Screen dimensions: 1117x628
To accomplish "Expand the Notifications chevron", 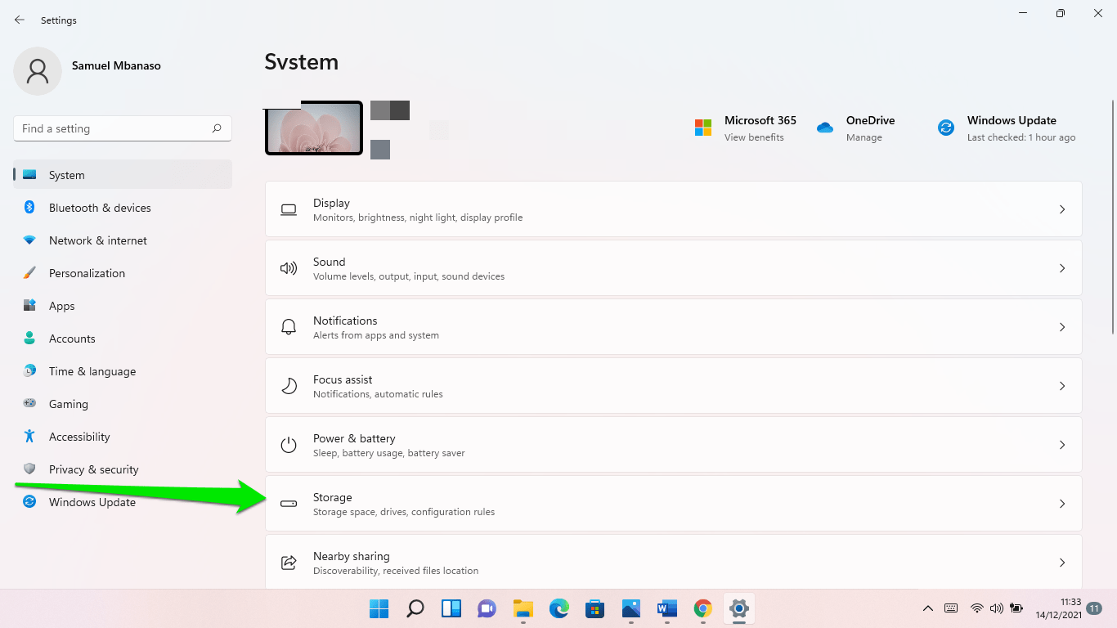I will [x=1062, y=327].
